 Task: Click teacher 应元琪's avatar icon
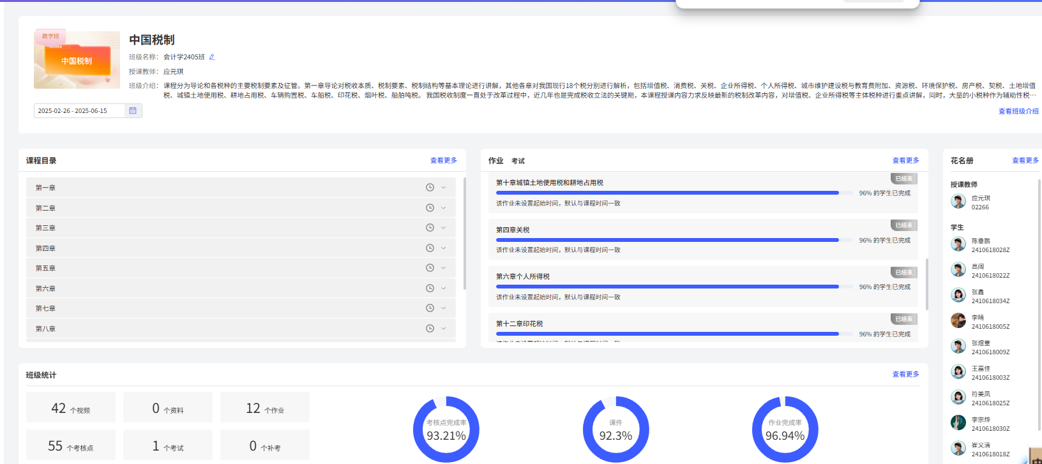point(958,202)
